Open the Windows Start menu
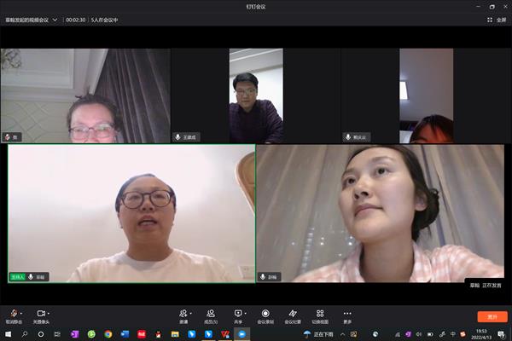The image size is (512, 341). point(8,334)
